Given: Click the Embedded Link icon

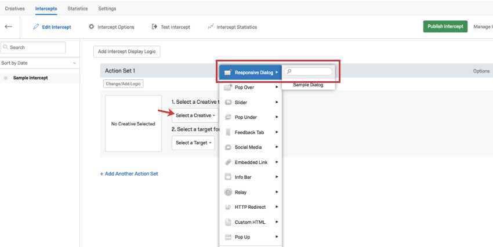Looking at the screenshot, I should point(228,162).
